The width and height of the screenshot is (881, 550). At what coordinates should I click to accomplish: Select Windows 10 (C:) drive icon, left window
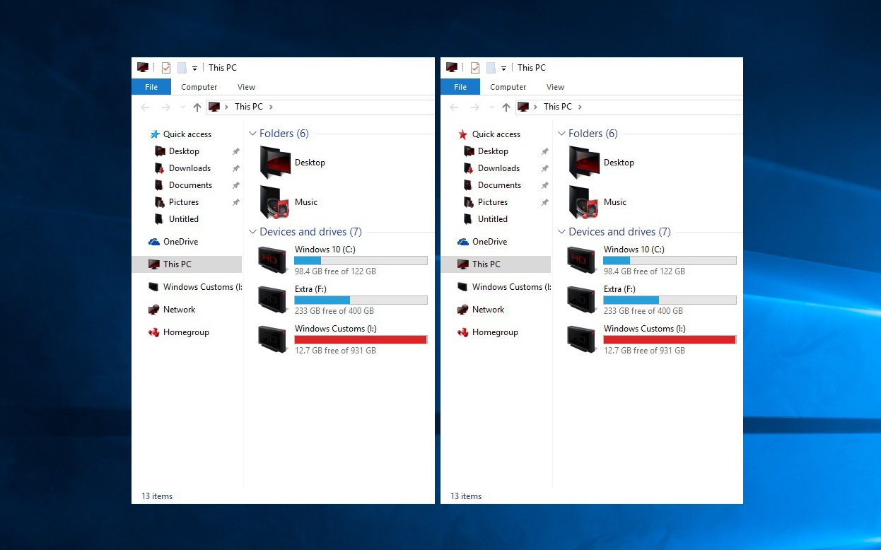[x=272, y=260]
